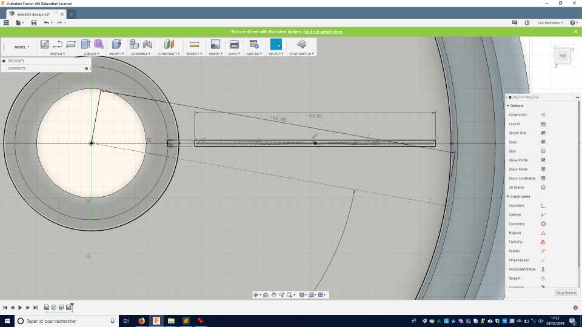The width and height of the screenshot is (582, 327).
Task: Click the blue Select tool icon
Action: (276, 44)
